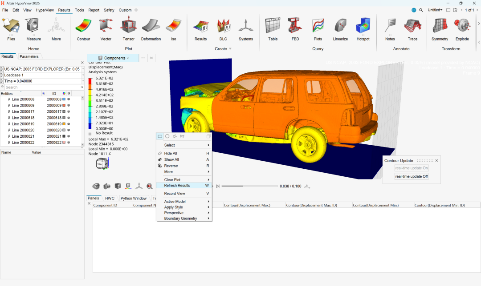Click the Measure tool icon
The width and height of the screenshot is (481, 286).
tap(33, 29)
